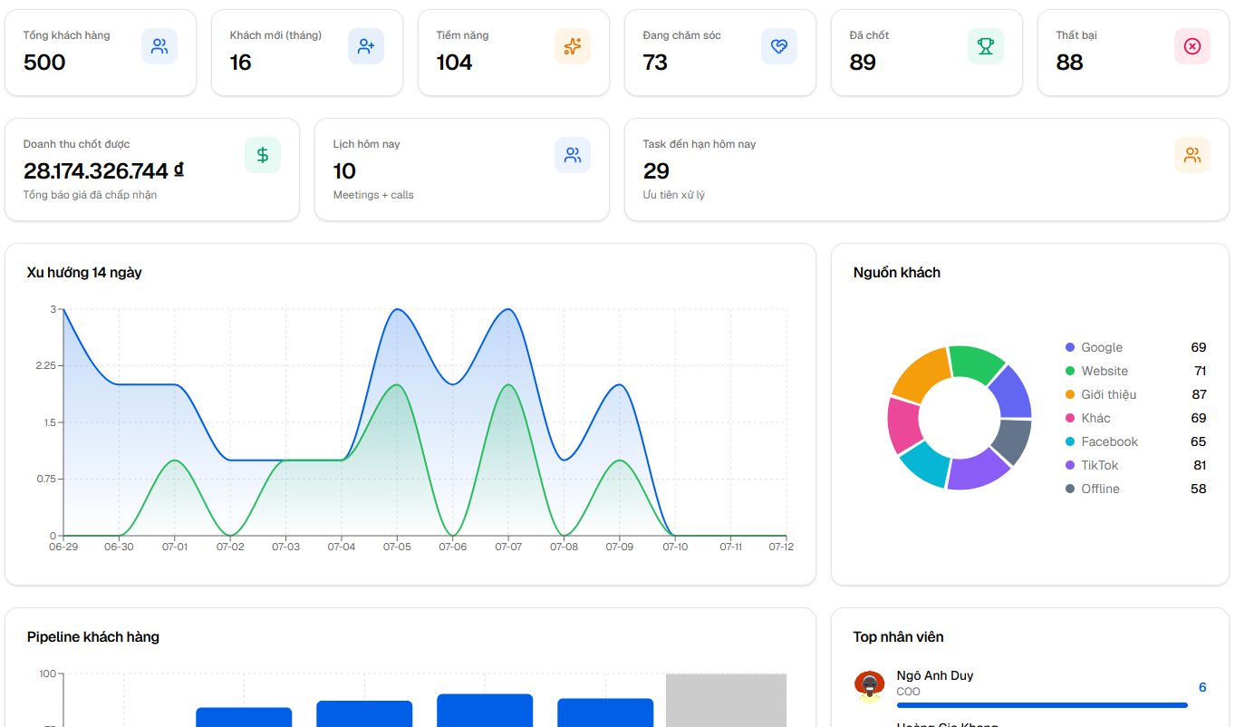Click the sparkle icon on Tiềm năng card
The image size is (1235, 727).
573,46
